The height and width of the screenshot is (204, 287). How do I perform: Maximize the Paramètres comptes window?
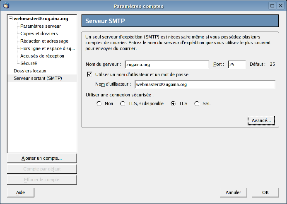click(x=272, y=6)
